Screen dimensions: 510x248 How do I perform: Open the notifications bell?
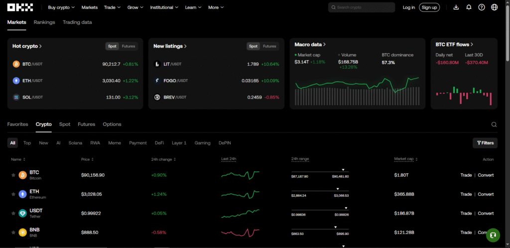(469, 7)
